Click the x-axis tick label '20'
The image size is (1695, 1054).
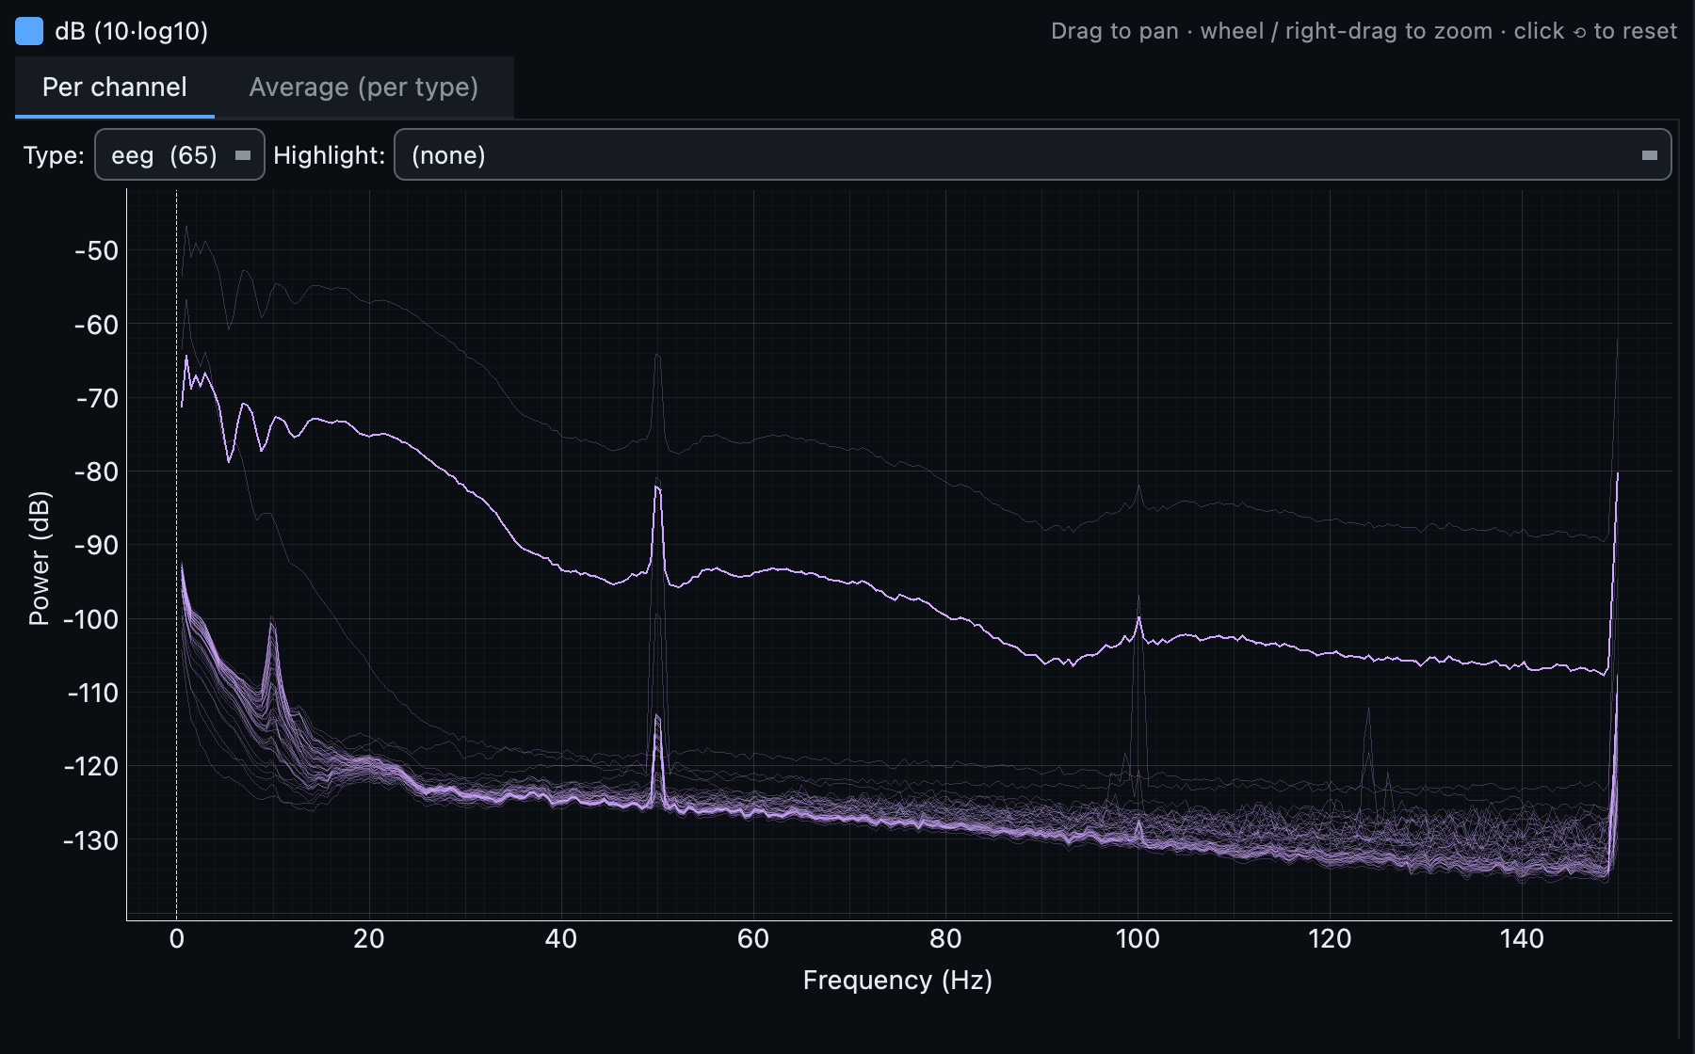pyautogui.click(x=369, y=938)
